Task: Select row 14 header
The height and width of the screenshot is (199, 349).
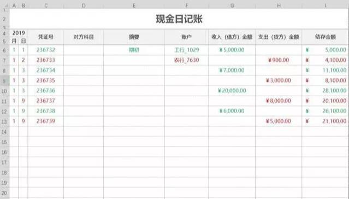Action: [x=4, y=132]
